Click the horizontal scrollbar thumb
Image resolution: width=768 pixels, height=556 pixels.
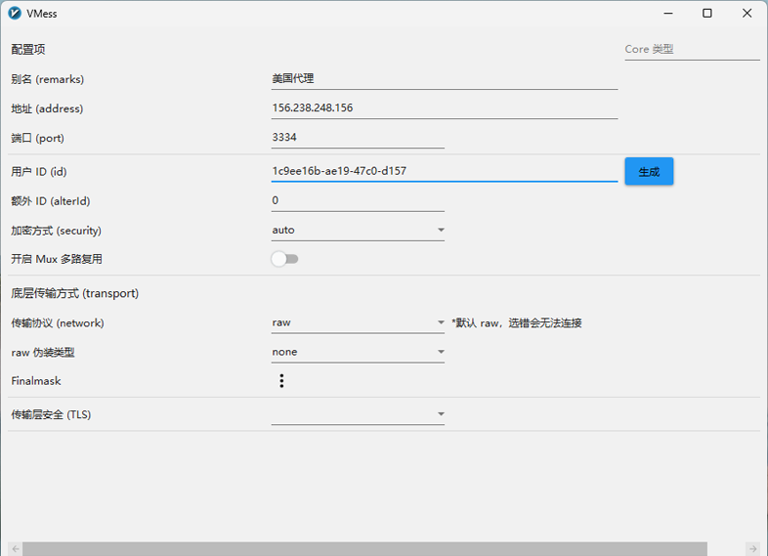coord(364,548)
